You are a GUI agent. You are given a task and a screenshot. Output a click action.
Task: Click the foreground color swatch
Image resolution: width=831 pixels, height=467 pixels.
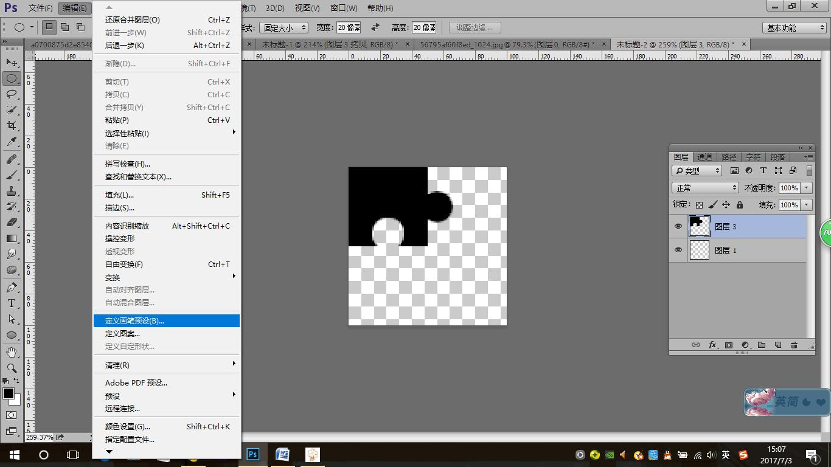(9, 393)
